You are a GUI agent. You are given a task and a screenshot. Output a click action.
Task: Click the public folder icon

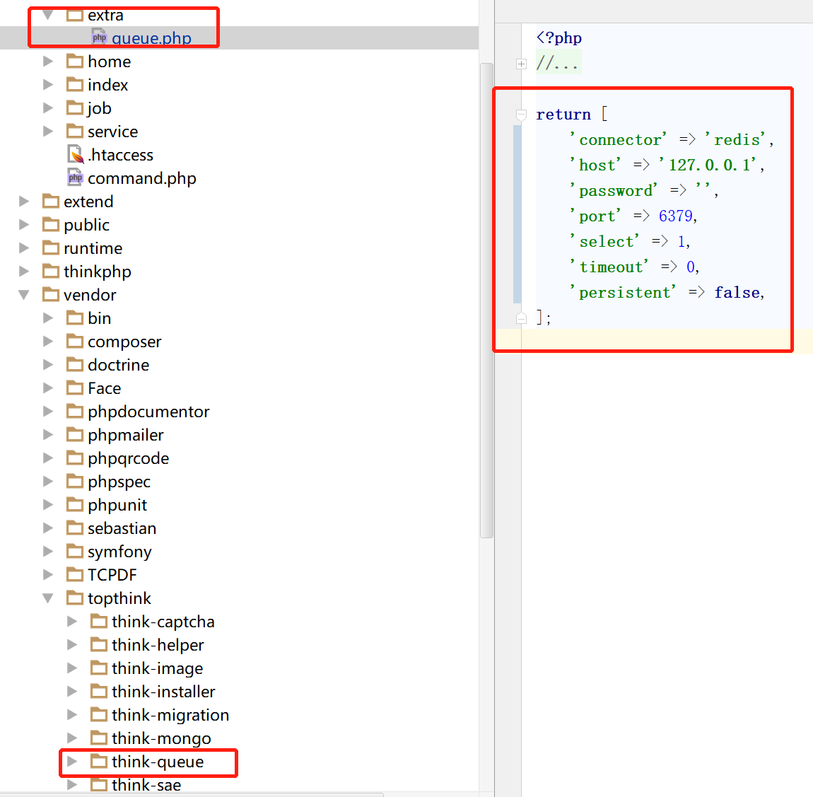coord(51,224)
